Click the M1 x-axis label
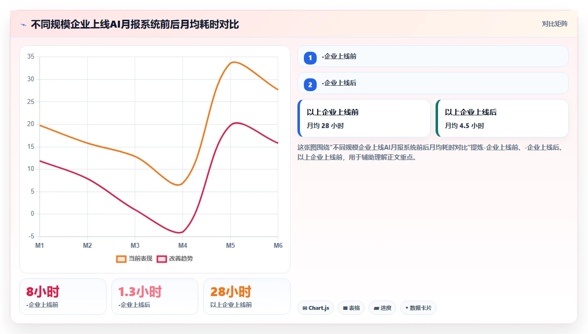 [39, 246]
